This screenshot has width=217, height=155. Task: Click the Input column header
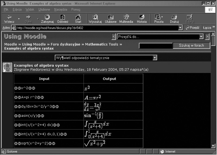click(49, 79)
